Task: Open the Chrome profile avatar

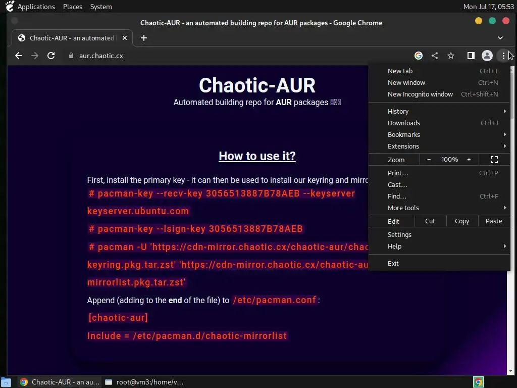Action: coord(487,56)
